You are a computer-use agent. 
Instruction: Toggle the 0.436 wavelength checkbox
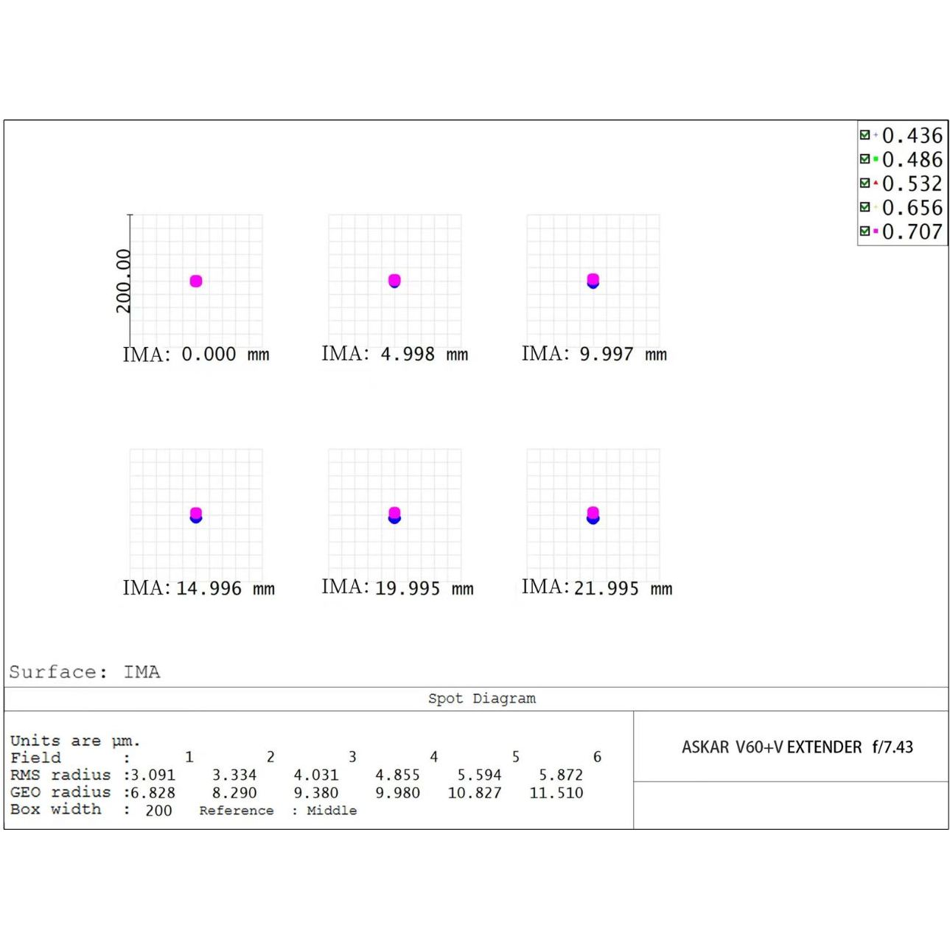click(x=865, y=136)
